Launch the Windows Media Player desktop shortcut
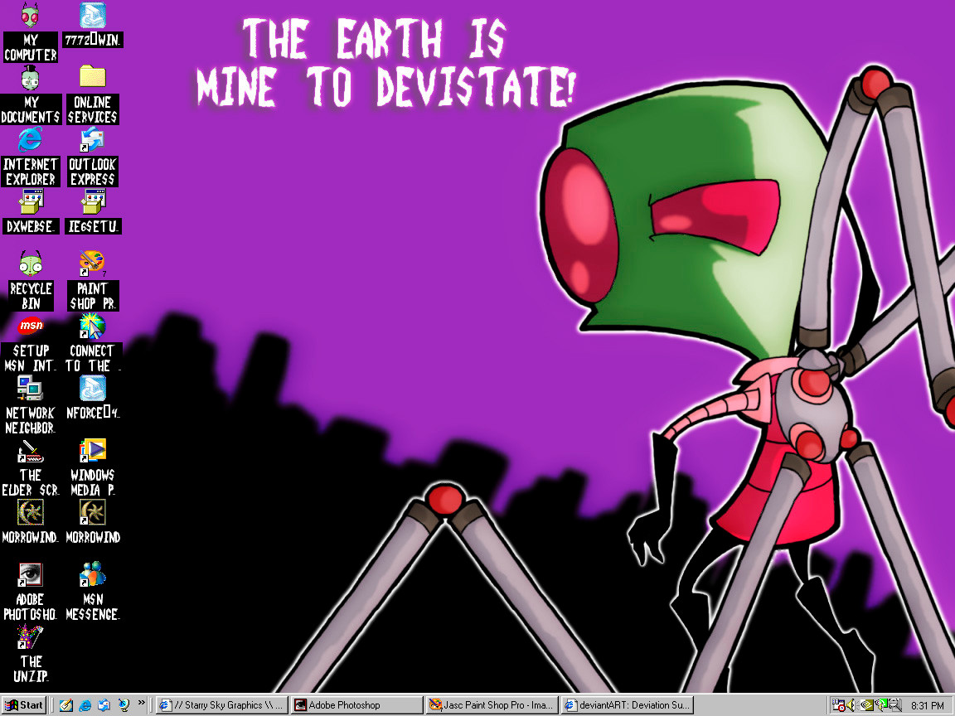 point(93,467)
